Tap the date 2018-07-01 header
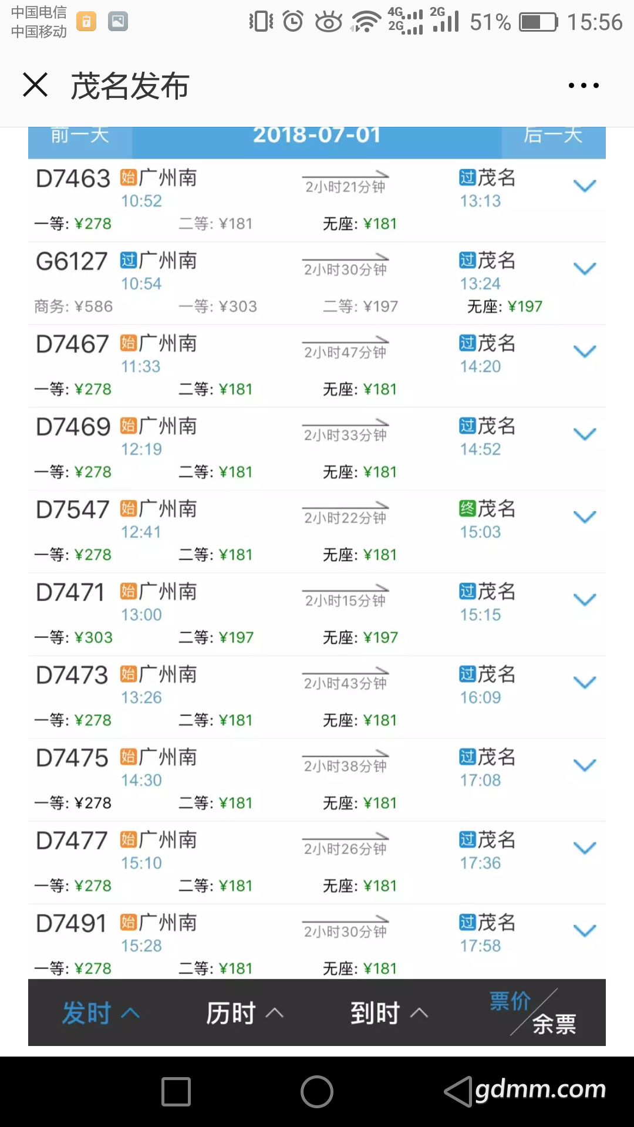This screenshot has height=1127, width=634. click(317, 136)
